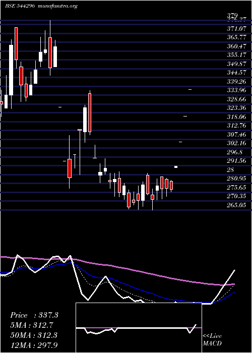Click the 265.05 price axis label
The height and width of the screenshot is (353, 252).
pyautogui.click(x=236, y=205)
